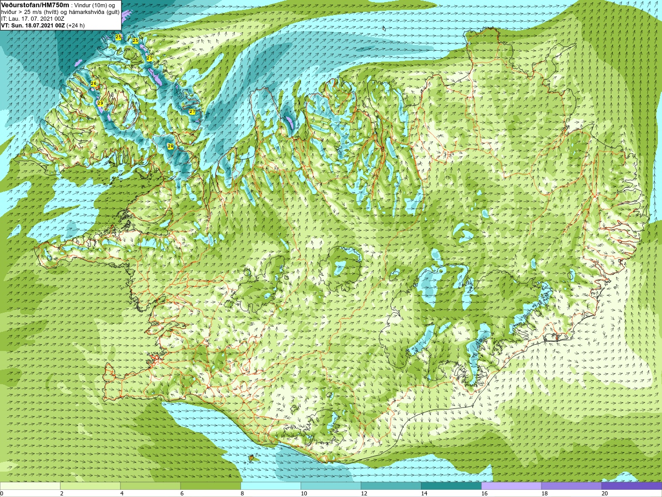Screen dimensions: 662x497
Task: Select the legend swatch above 20 m/s
Action: click(x=632, y=486)
